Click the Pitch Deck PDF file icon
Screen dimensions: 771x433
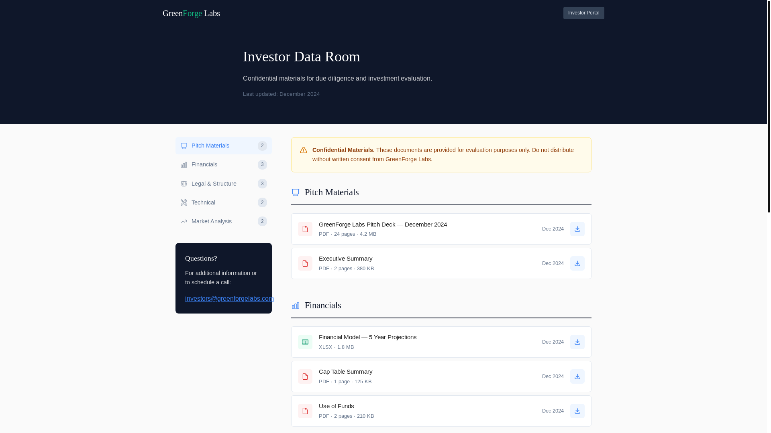(305, 229)
